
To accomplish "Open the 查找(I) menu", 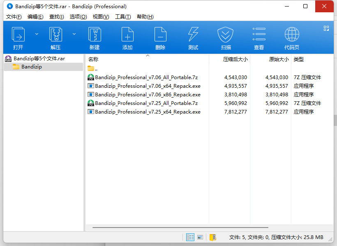I will click(x=57, y=17).
